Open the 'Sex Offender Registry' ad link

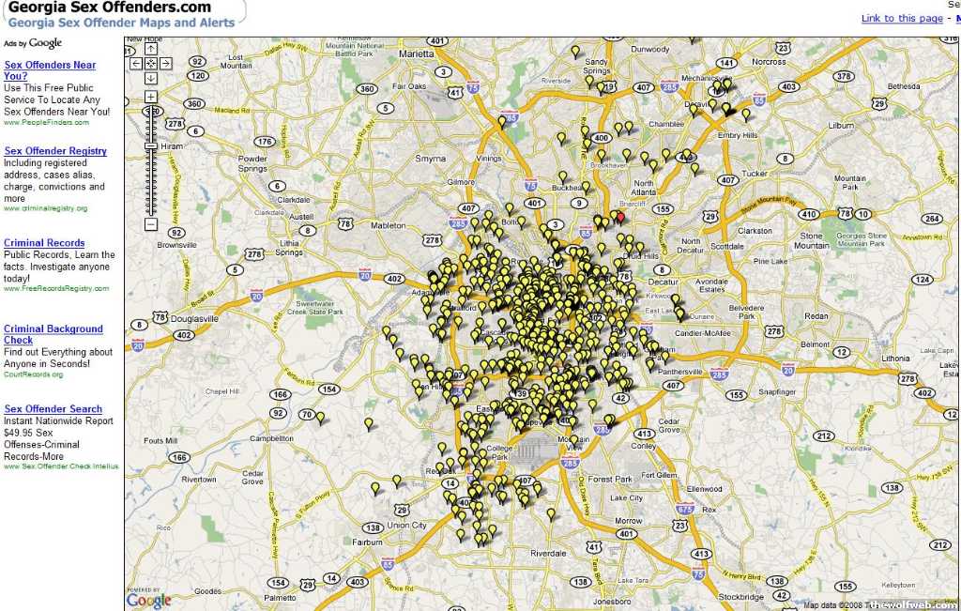[55, 151]
